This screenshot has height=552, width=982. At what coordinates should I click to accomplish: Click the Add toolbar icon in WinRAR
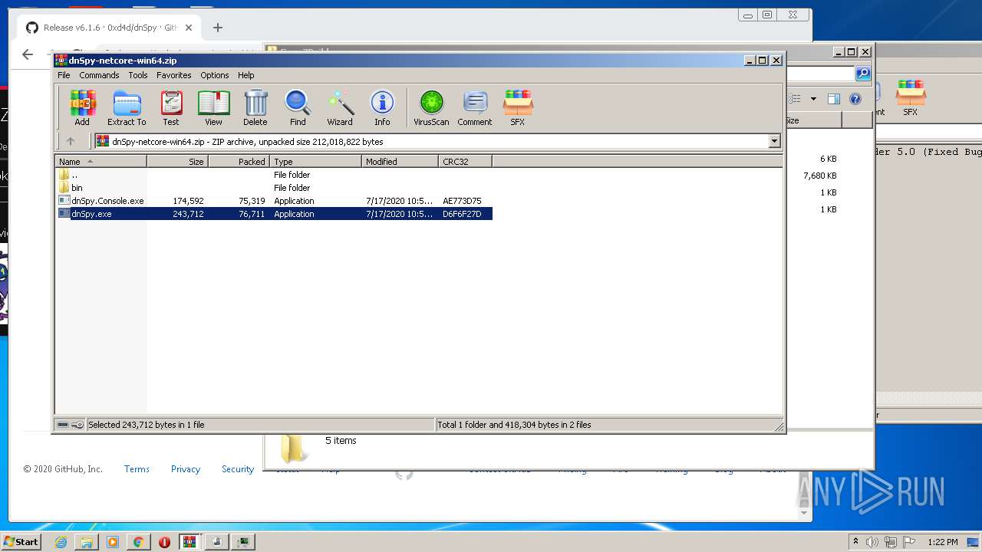click(x=82, y=107)
